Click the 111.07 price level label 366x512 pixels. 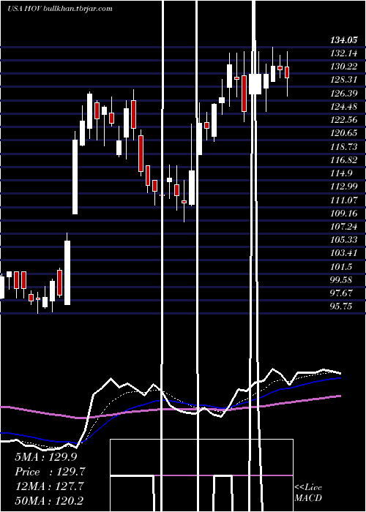click(344, 200)
